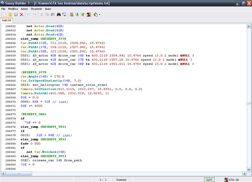252x182 pixels.
Task: Click the set_helicopter instant_rotor_start line
Action: [x=64, y=85]
